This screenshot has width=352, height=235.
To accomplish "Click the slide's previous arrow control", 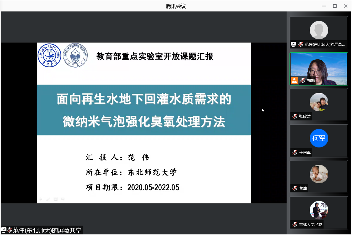I will [40, 199].
